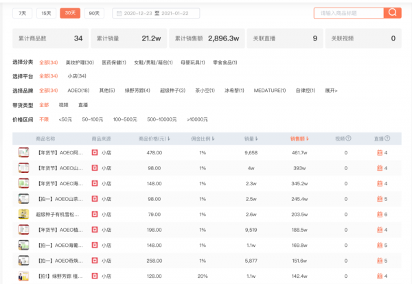Set 带货类型 to 直播
412x284 pixels.
83,105
